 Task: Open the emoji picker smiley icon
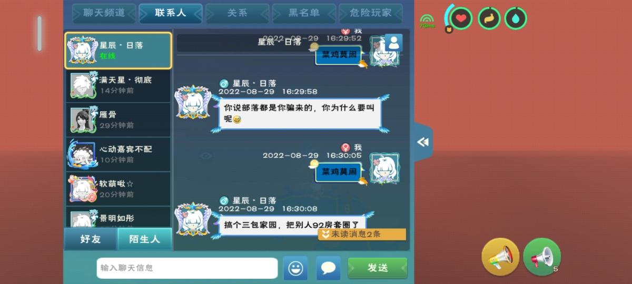click(295, 268)
